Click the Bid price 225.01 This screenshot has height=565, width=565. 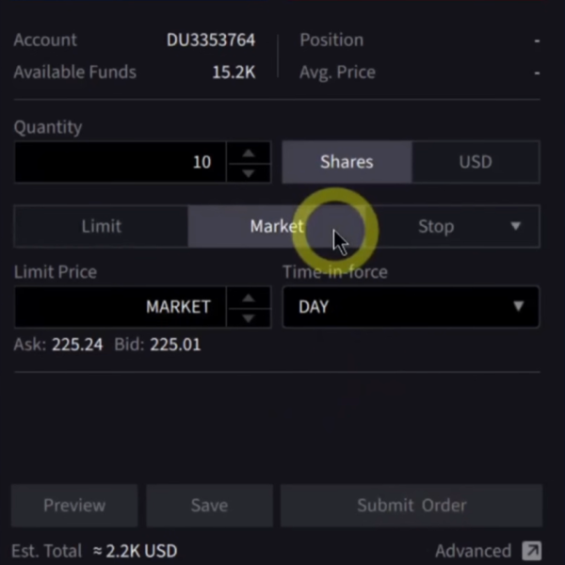tap(175, 345)
